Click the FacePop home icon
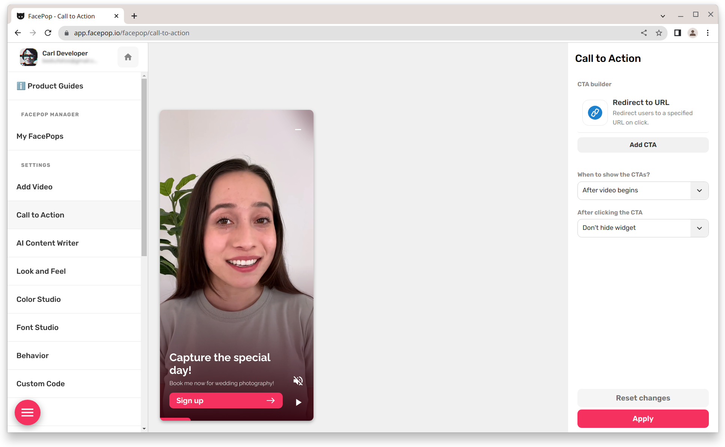 tap(128, 56)
